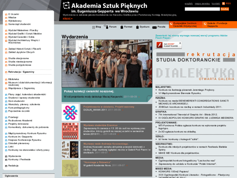Focus the search input field

click(202, 9)
